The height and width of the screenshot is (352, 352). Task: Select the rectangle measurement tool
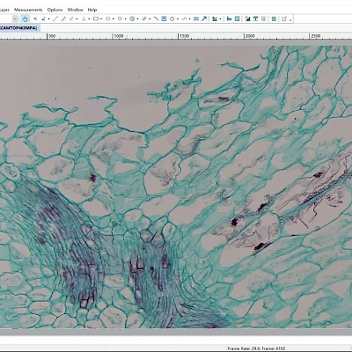96,18
